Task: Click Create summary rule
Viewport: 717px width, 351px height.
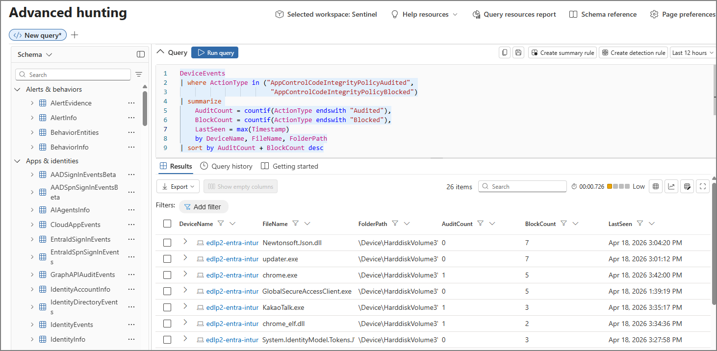Action: tap(563, 52)
